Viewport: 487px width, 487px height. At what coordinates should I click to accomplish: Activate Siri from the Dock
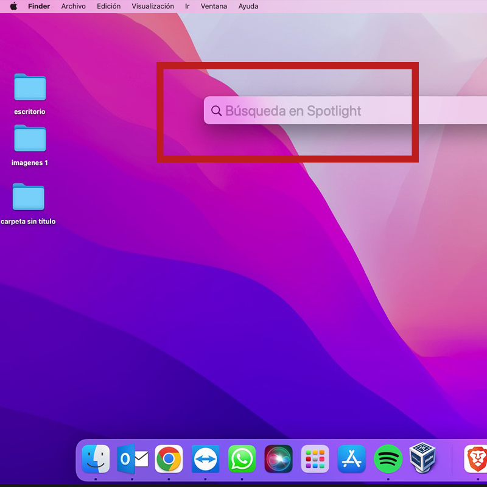point(278,459)
